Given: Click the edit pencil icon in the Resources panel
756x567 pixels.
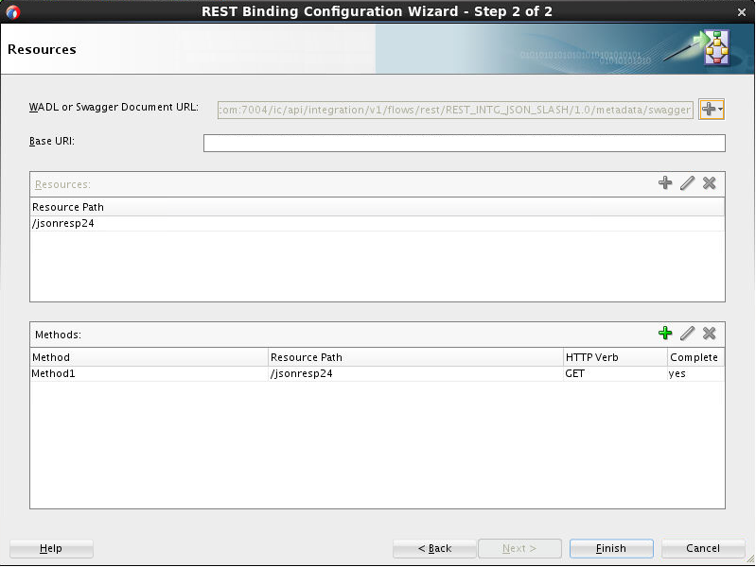Looking at the screenshot, I should (687, 183).
